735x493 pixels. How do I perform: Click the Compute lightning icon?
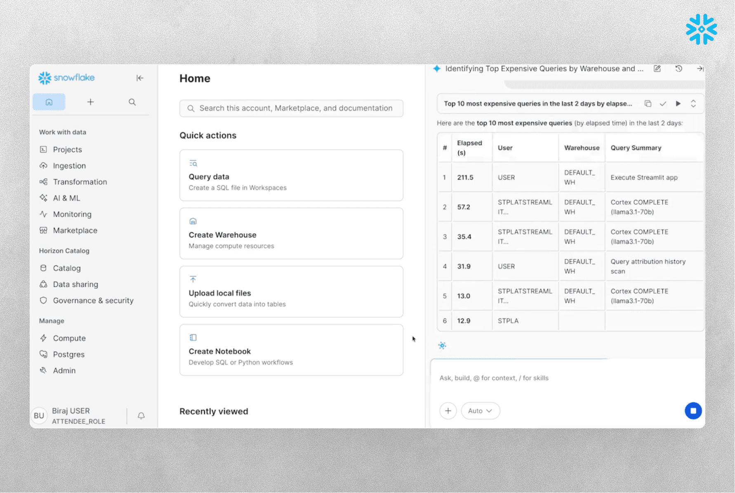tap(43, 338)
